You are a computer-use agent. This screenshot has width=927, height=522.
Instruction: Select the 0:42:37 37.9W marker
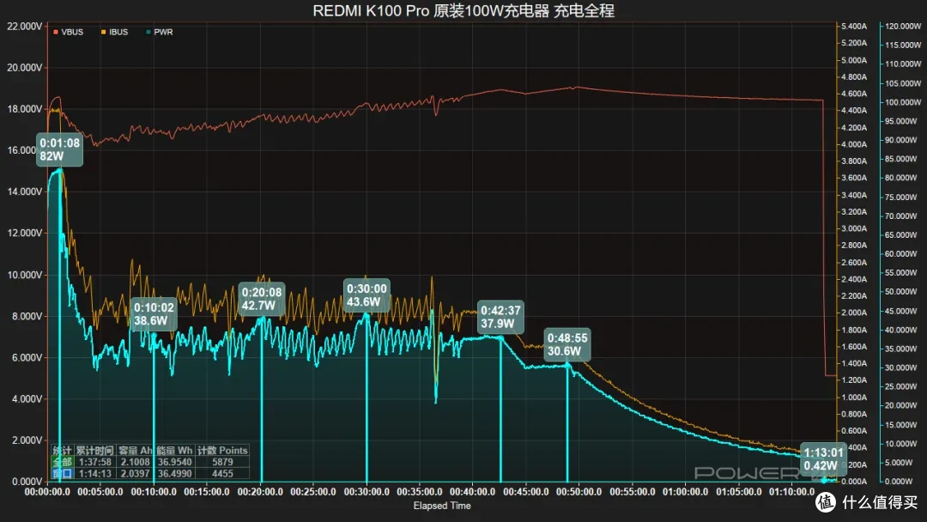[x=500, y=316]
